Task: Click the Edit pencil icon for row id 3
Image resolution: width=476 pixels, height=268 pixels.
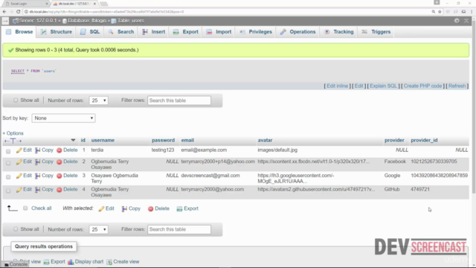Action: (19, 176)
